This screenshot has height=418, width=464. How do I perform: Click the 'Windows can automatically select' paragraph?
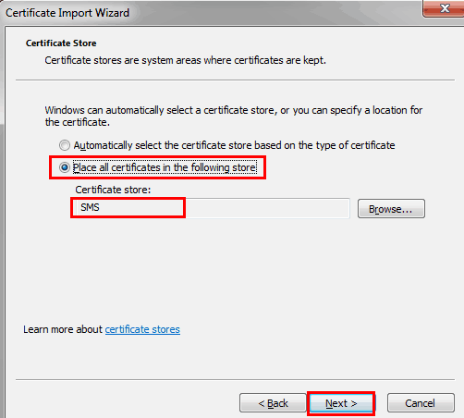[x=234, y=116]
